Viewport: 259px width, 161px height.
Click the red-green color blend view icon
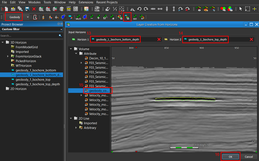tap(223, 9)
